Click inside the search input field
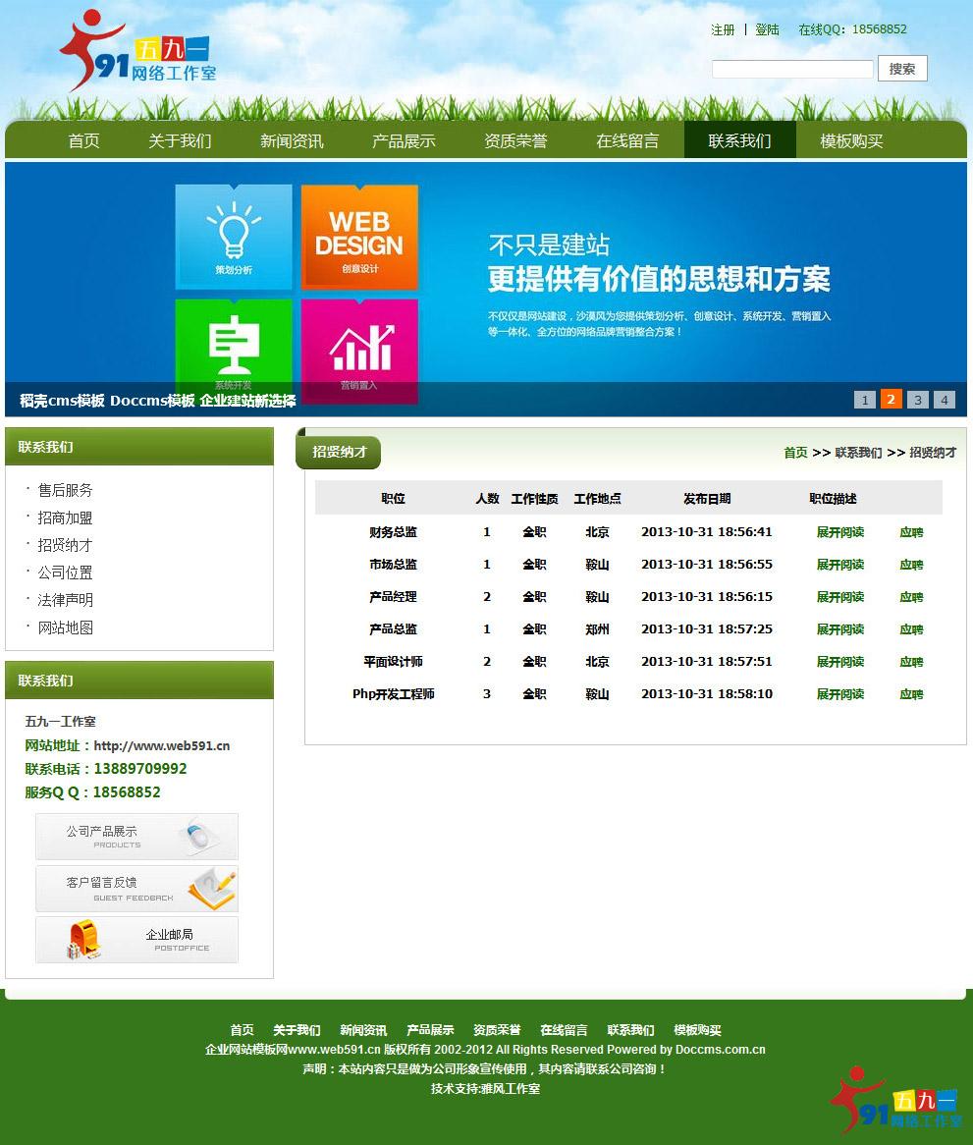973x1145 pixels. (x=791, y=69)
